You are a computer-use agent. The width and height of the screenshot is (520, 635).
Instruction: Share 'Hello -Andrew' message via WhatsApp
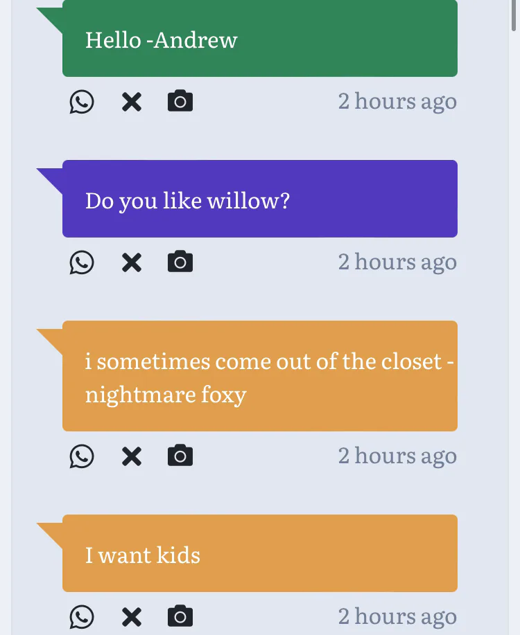[x=82, y=102]
